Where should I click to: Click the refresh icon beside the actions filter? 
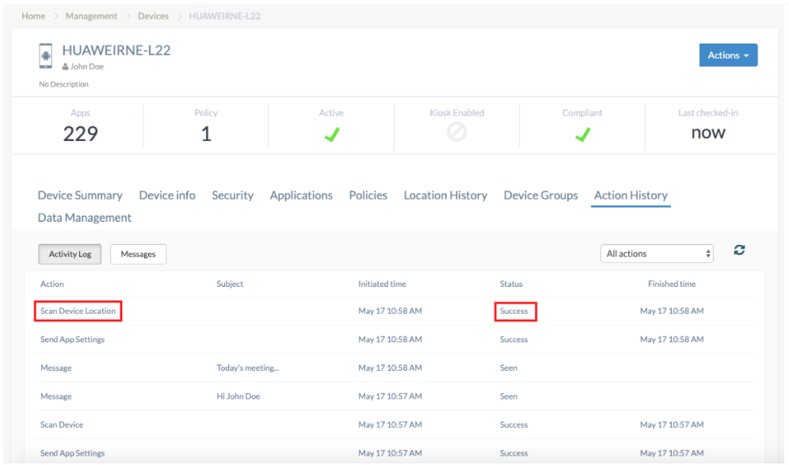739,250
